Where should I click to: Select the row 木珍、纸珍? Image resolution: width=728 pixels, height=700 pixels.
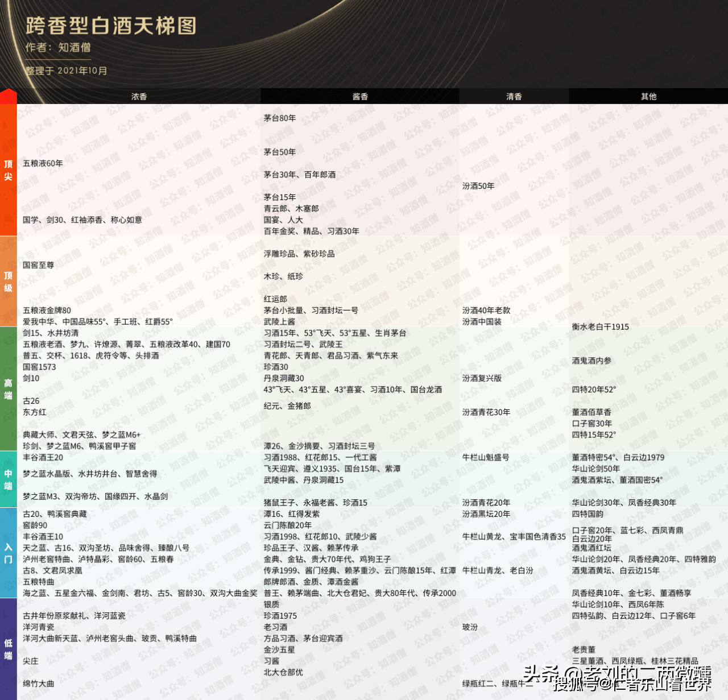[283, 276]
